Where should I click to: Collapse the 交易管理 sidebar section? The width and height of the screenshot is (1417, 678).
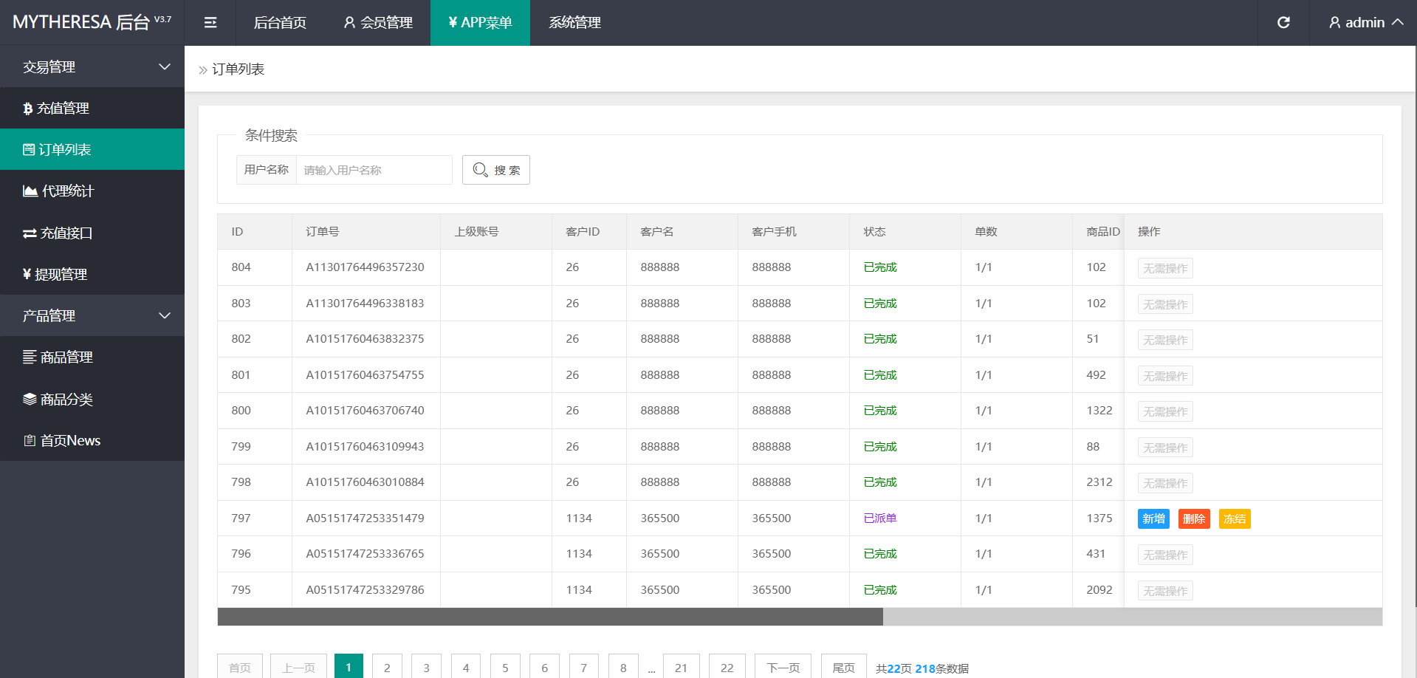(x=92, y=67)
